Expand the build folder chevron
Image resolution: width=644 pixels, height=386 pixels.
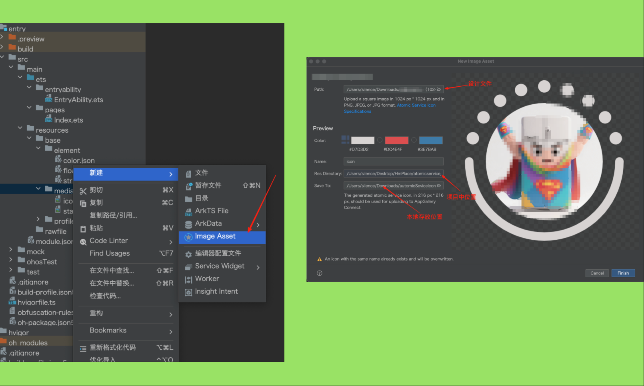(2, 47)
